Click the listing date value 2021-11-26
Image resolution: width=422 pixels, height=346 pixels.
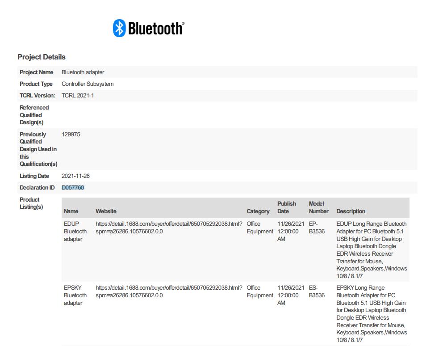(75, 176)
